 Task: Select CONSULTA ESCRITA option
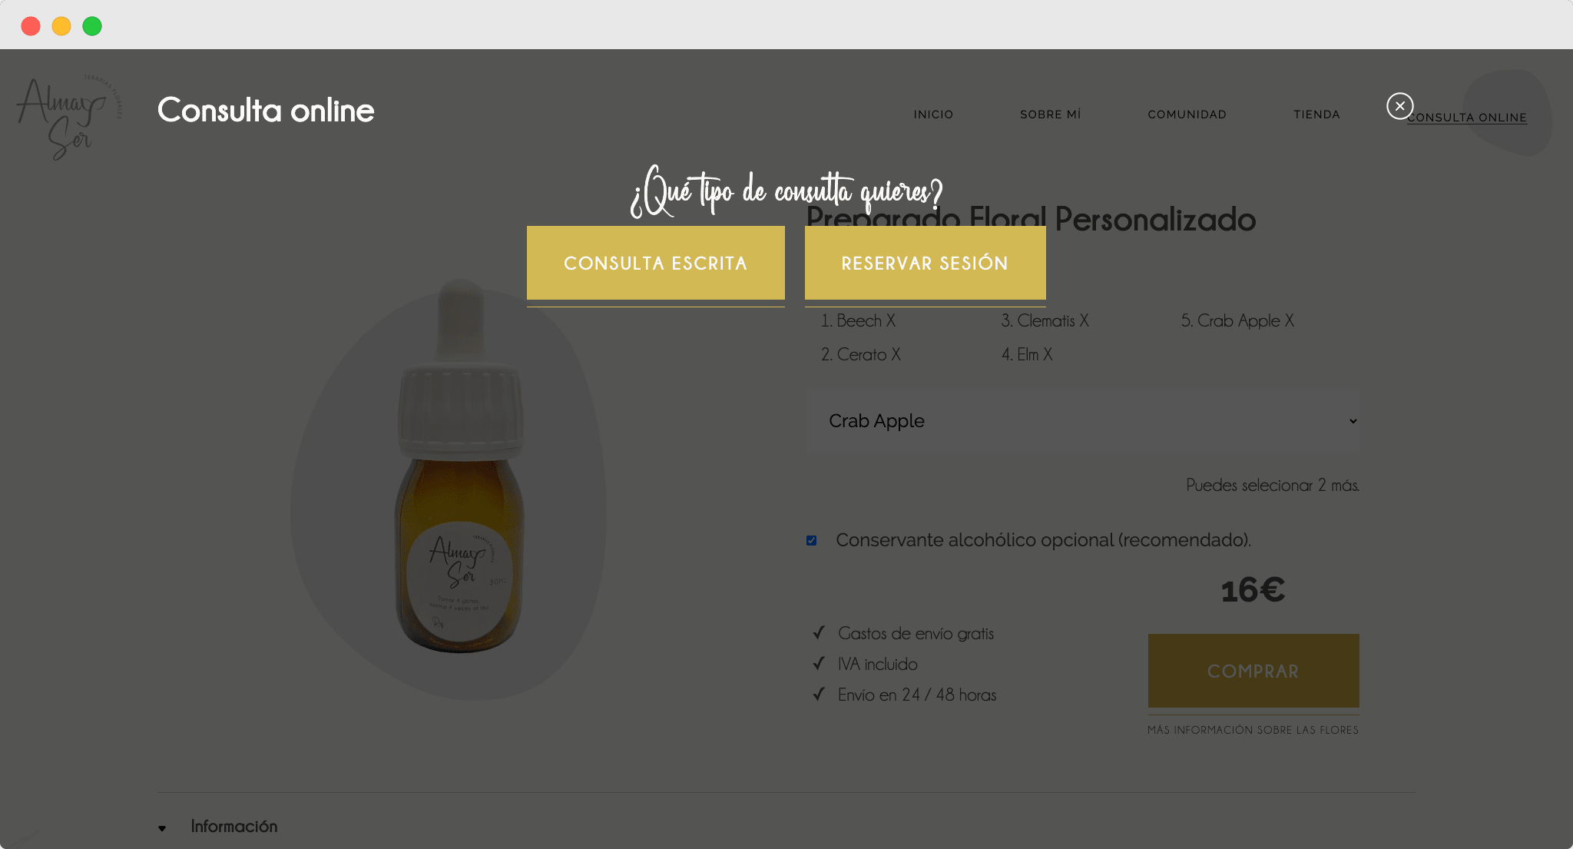[x=655, y=264]
